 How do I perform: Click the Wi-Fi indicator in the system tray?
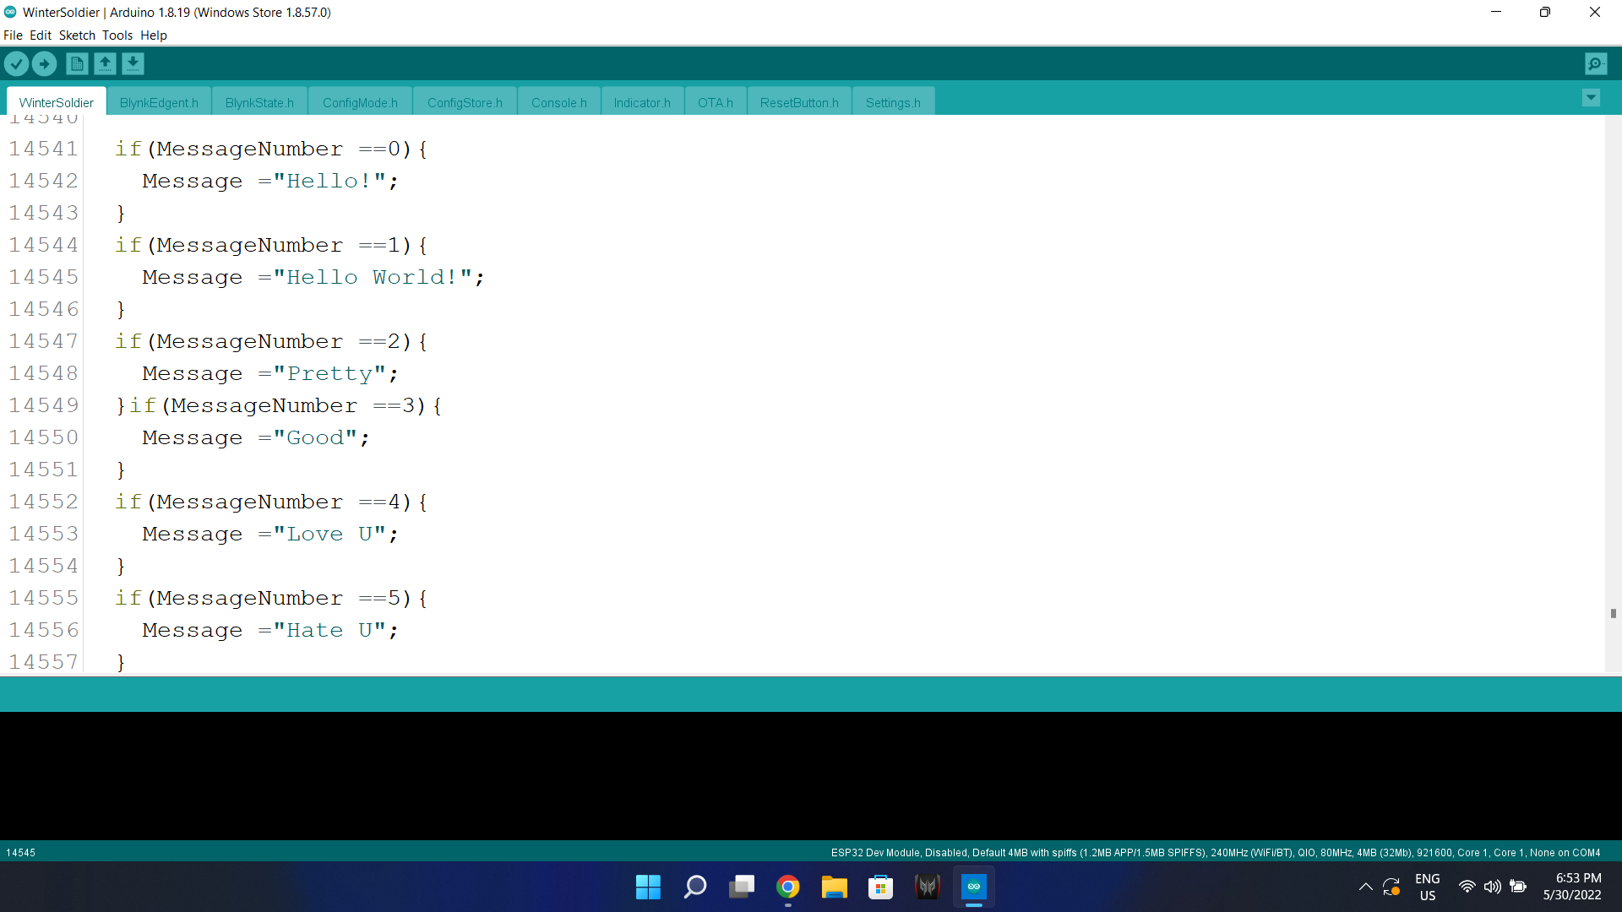tap(1467, 887)
